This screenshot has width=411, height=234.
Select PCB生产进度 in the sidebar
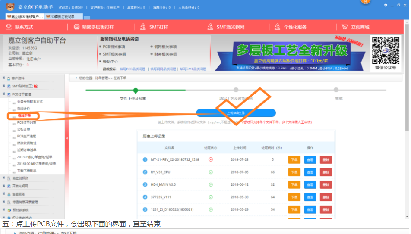[27, 136]
